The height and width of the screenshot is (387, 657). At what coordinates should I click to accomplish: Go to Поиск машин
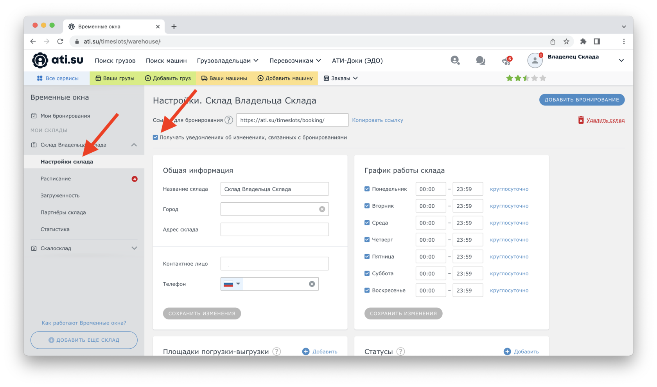coord(166,61)
